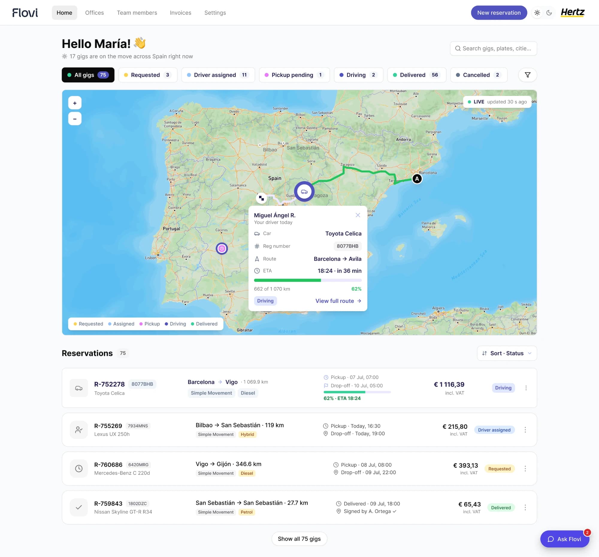This screenshot has width=599, height=557.
Task: Click the search gigs input field
Action: click(493, 49)
